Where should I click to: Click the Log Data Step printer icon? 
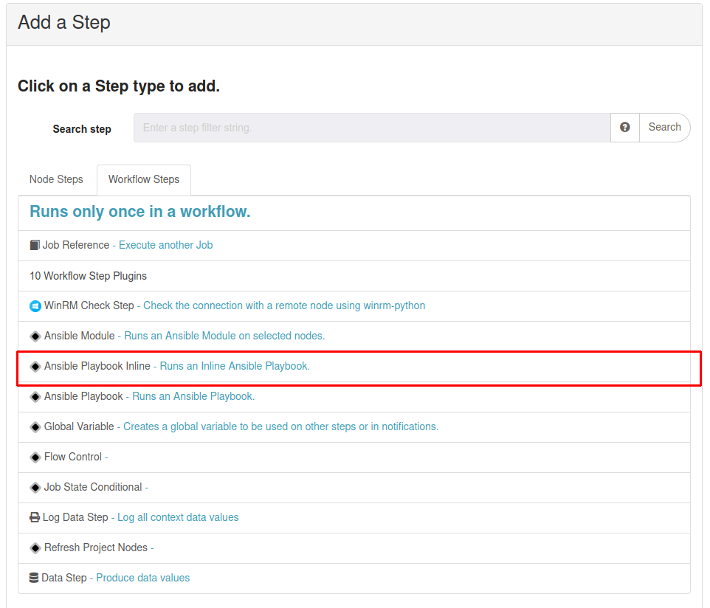click(35, 517)
